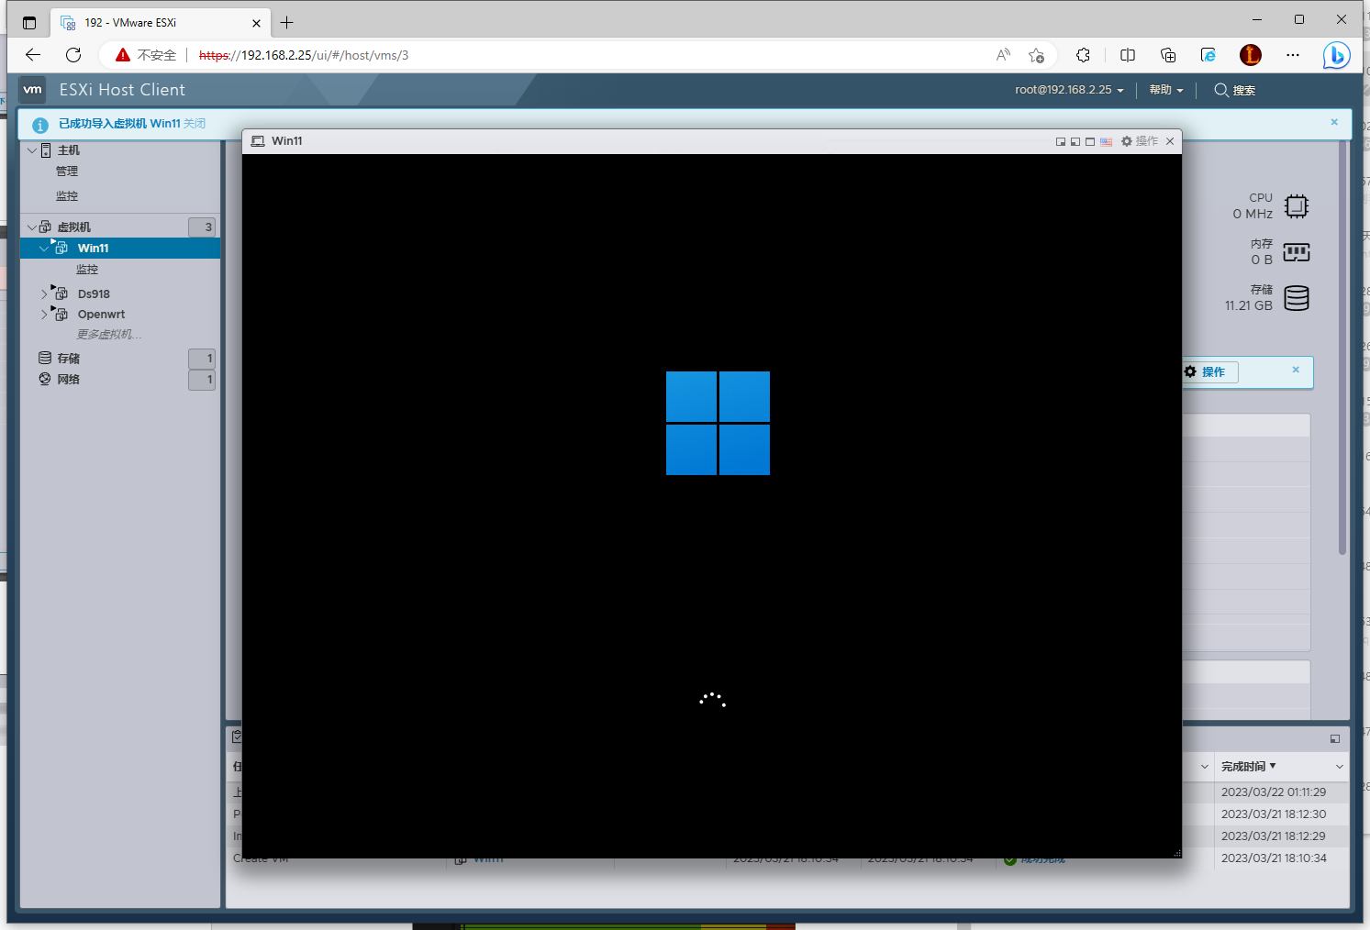Open the root@192.168.2.25 user dropdown
The height and width of the screenshot is (930, 1370).
[1069, 90]
